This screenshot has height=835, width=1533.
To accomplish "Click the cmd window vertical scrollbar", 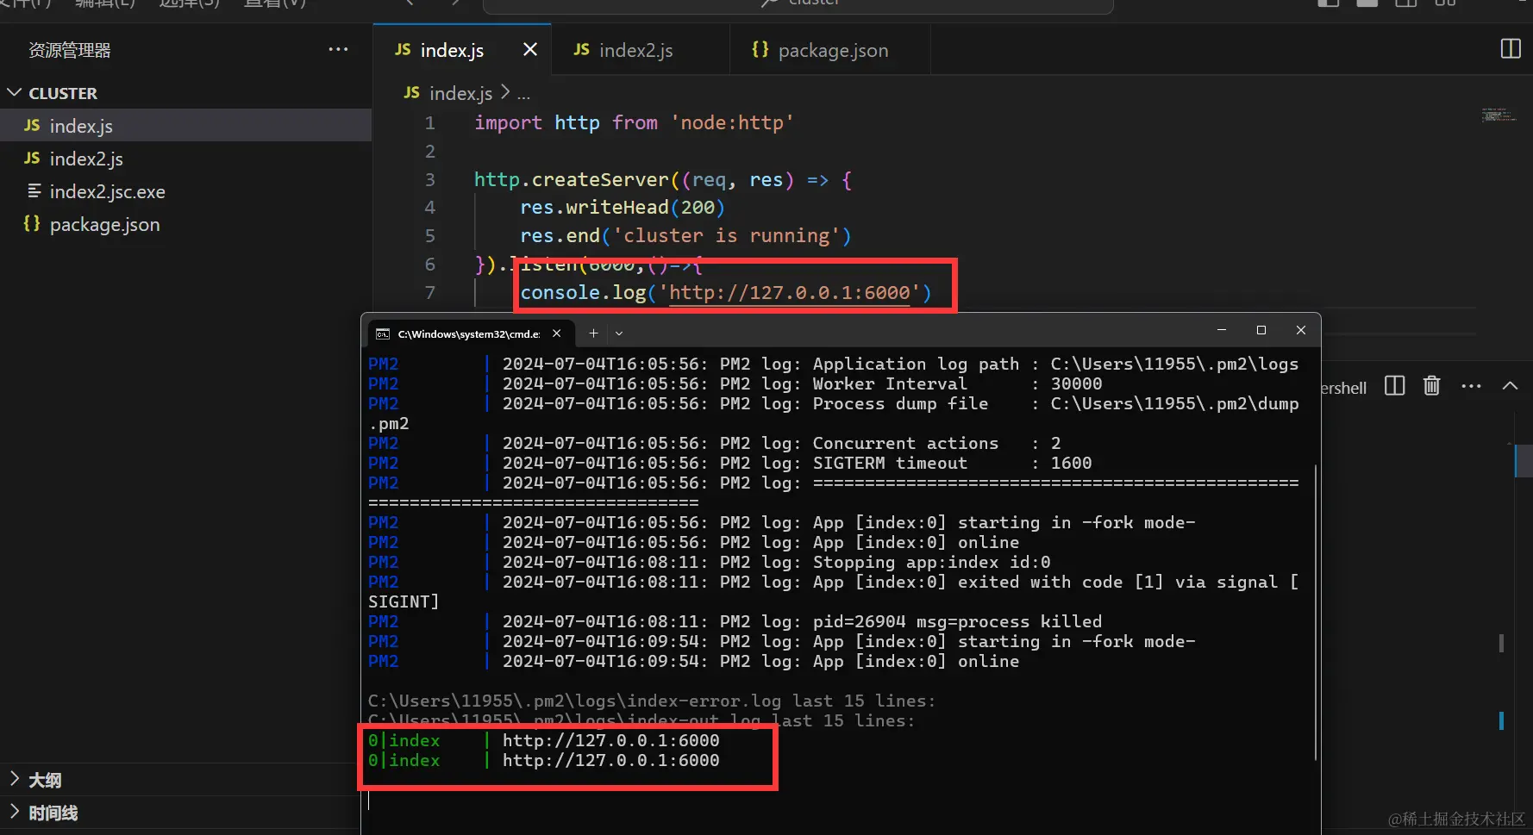I will click(x=1316, y=612).
